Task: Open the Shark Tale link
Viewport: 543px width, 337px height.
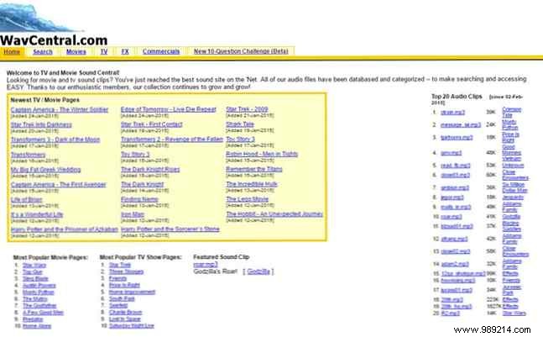Action: tap(240, 124)
